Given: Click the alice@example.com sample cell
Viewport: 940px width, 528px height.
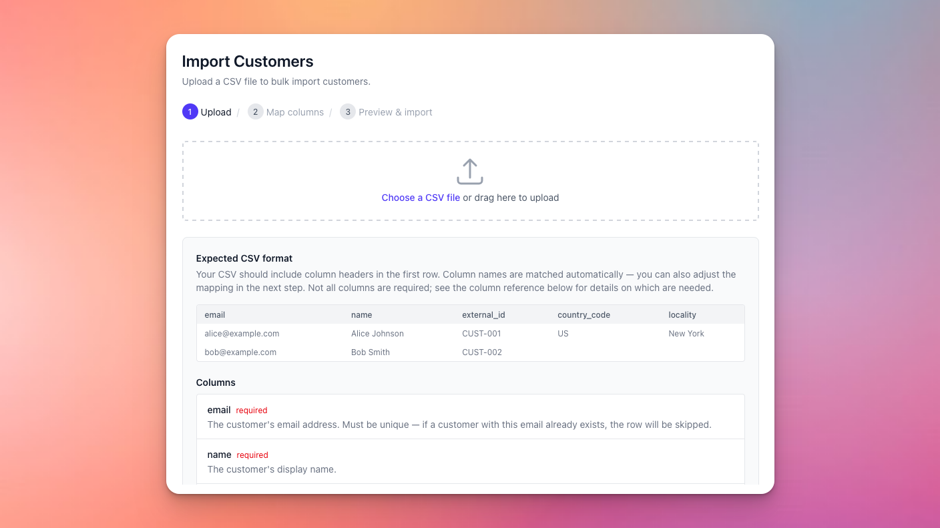Looking at the screenshot, I should point(242,334).
